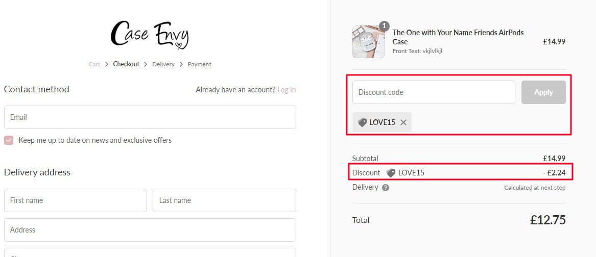The width and height of the screenshot is (596, 257).
Task: Click the item quantity badge on the thumbnail
Action: pyautogui.click(x=385, y=25)
